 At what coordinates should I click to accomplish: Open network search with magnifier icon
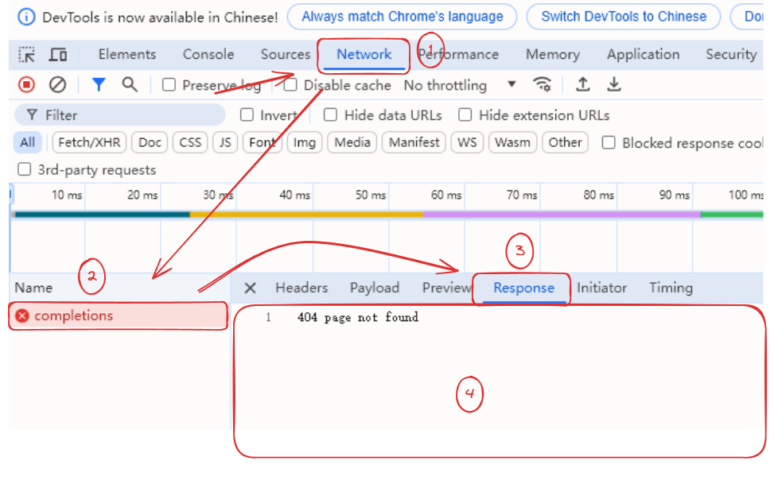pos(129,85)
